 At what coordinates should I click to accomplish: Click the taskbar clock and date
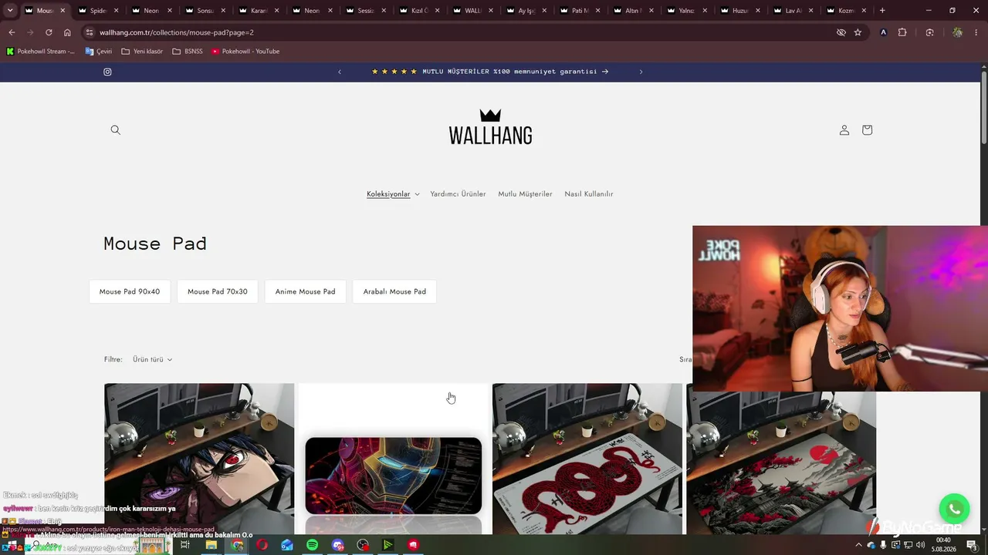click(943, 545)
